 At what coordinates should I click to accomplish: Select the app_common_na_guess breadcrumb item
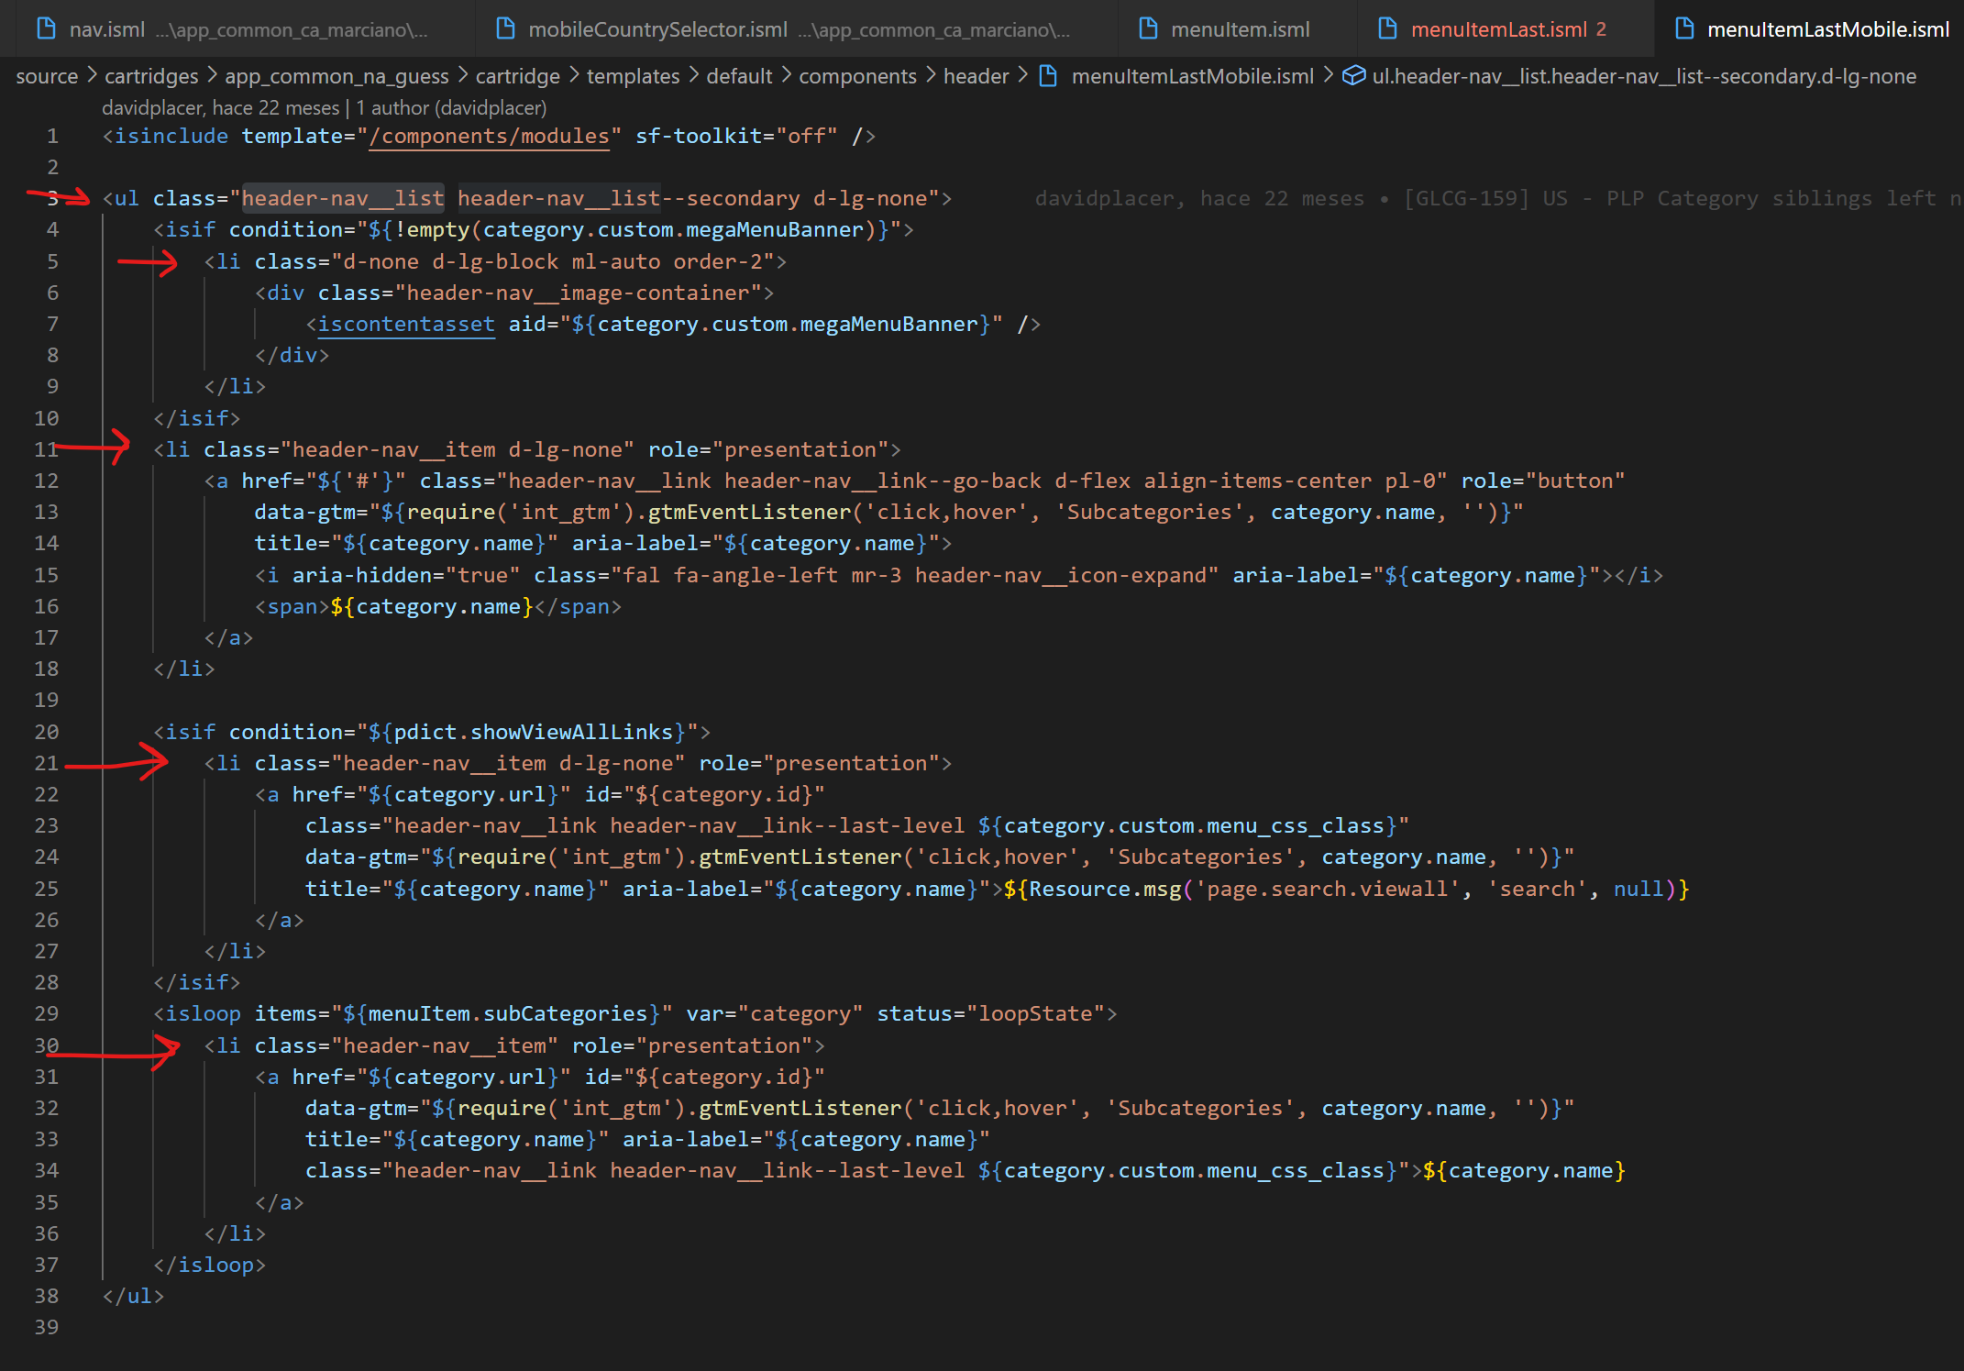(337, 76)
